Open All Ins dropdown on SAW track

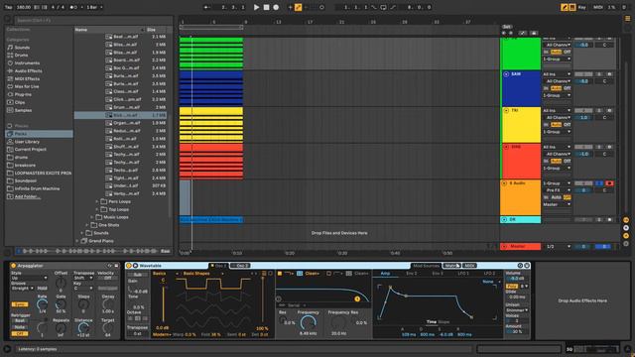tap(557, 74)
